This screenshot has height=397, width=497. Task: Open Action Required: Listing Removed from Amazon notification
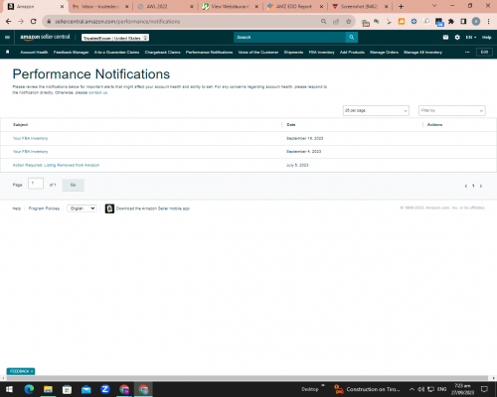(56, 165)
